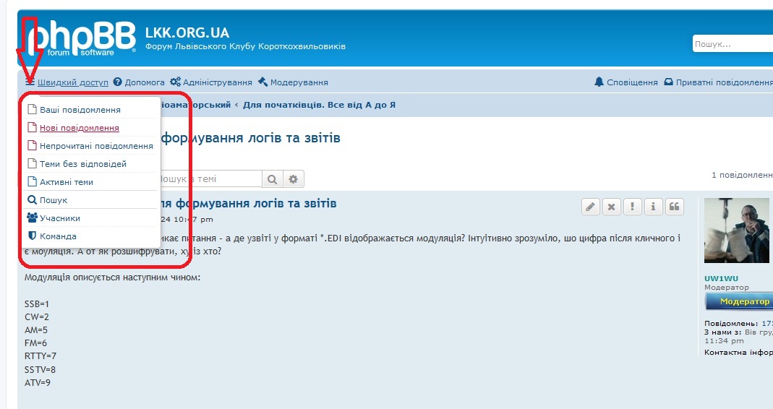
Task: Click the topic search magnifier button
Action: point(273,178)
